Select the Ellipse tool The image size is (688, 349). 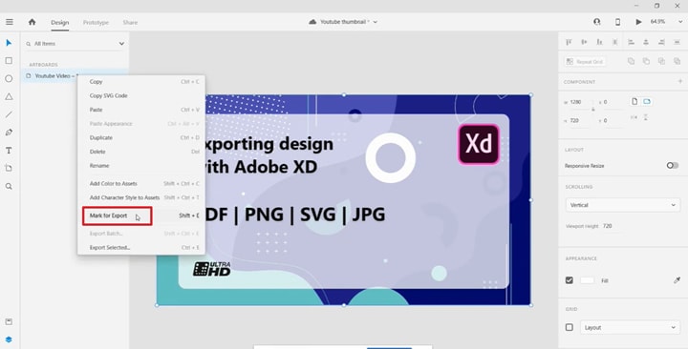pos(9,79)
